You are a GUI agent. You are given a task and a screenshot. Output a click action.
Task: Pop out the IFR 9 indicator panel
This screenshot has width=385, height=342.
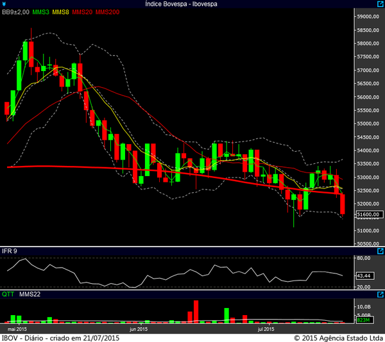click(x=379, y=252)
